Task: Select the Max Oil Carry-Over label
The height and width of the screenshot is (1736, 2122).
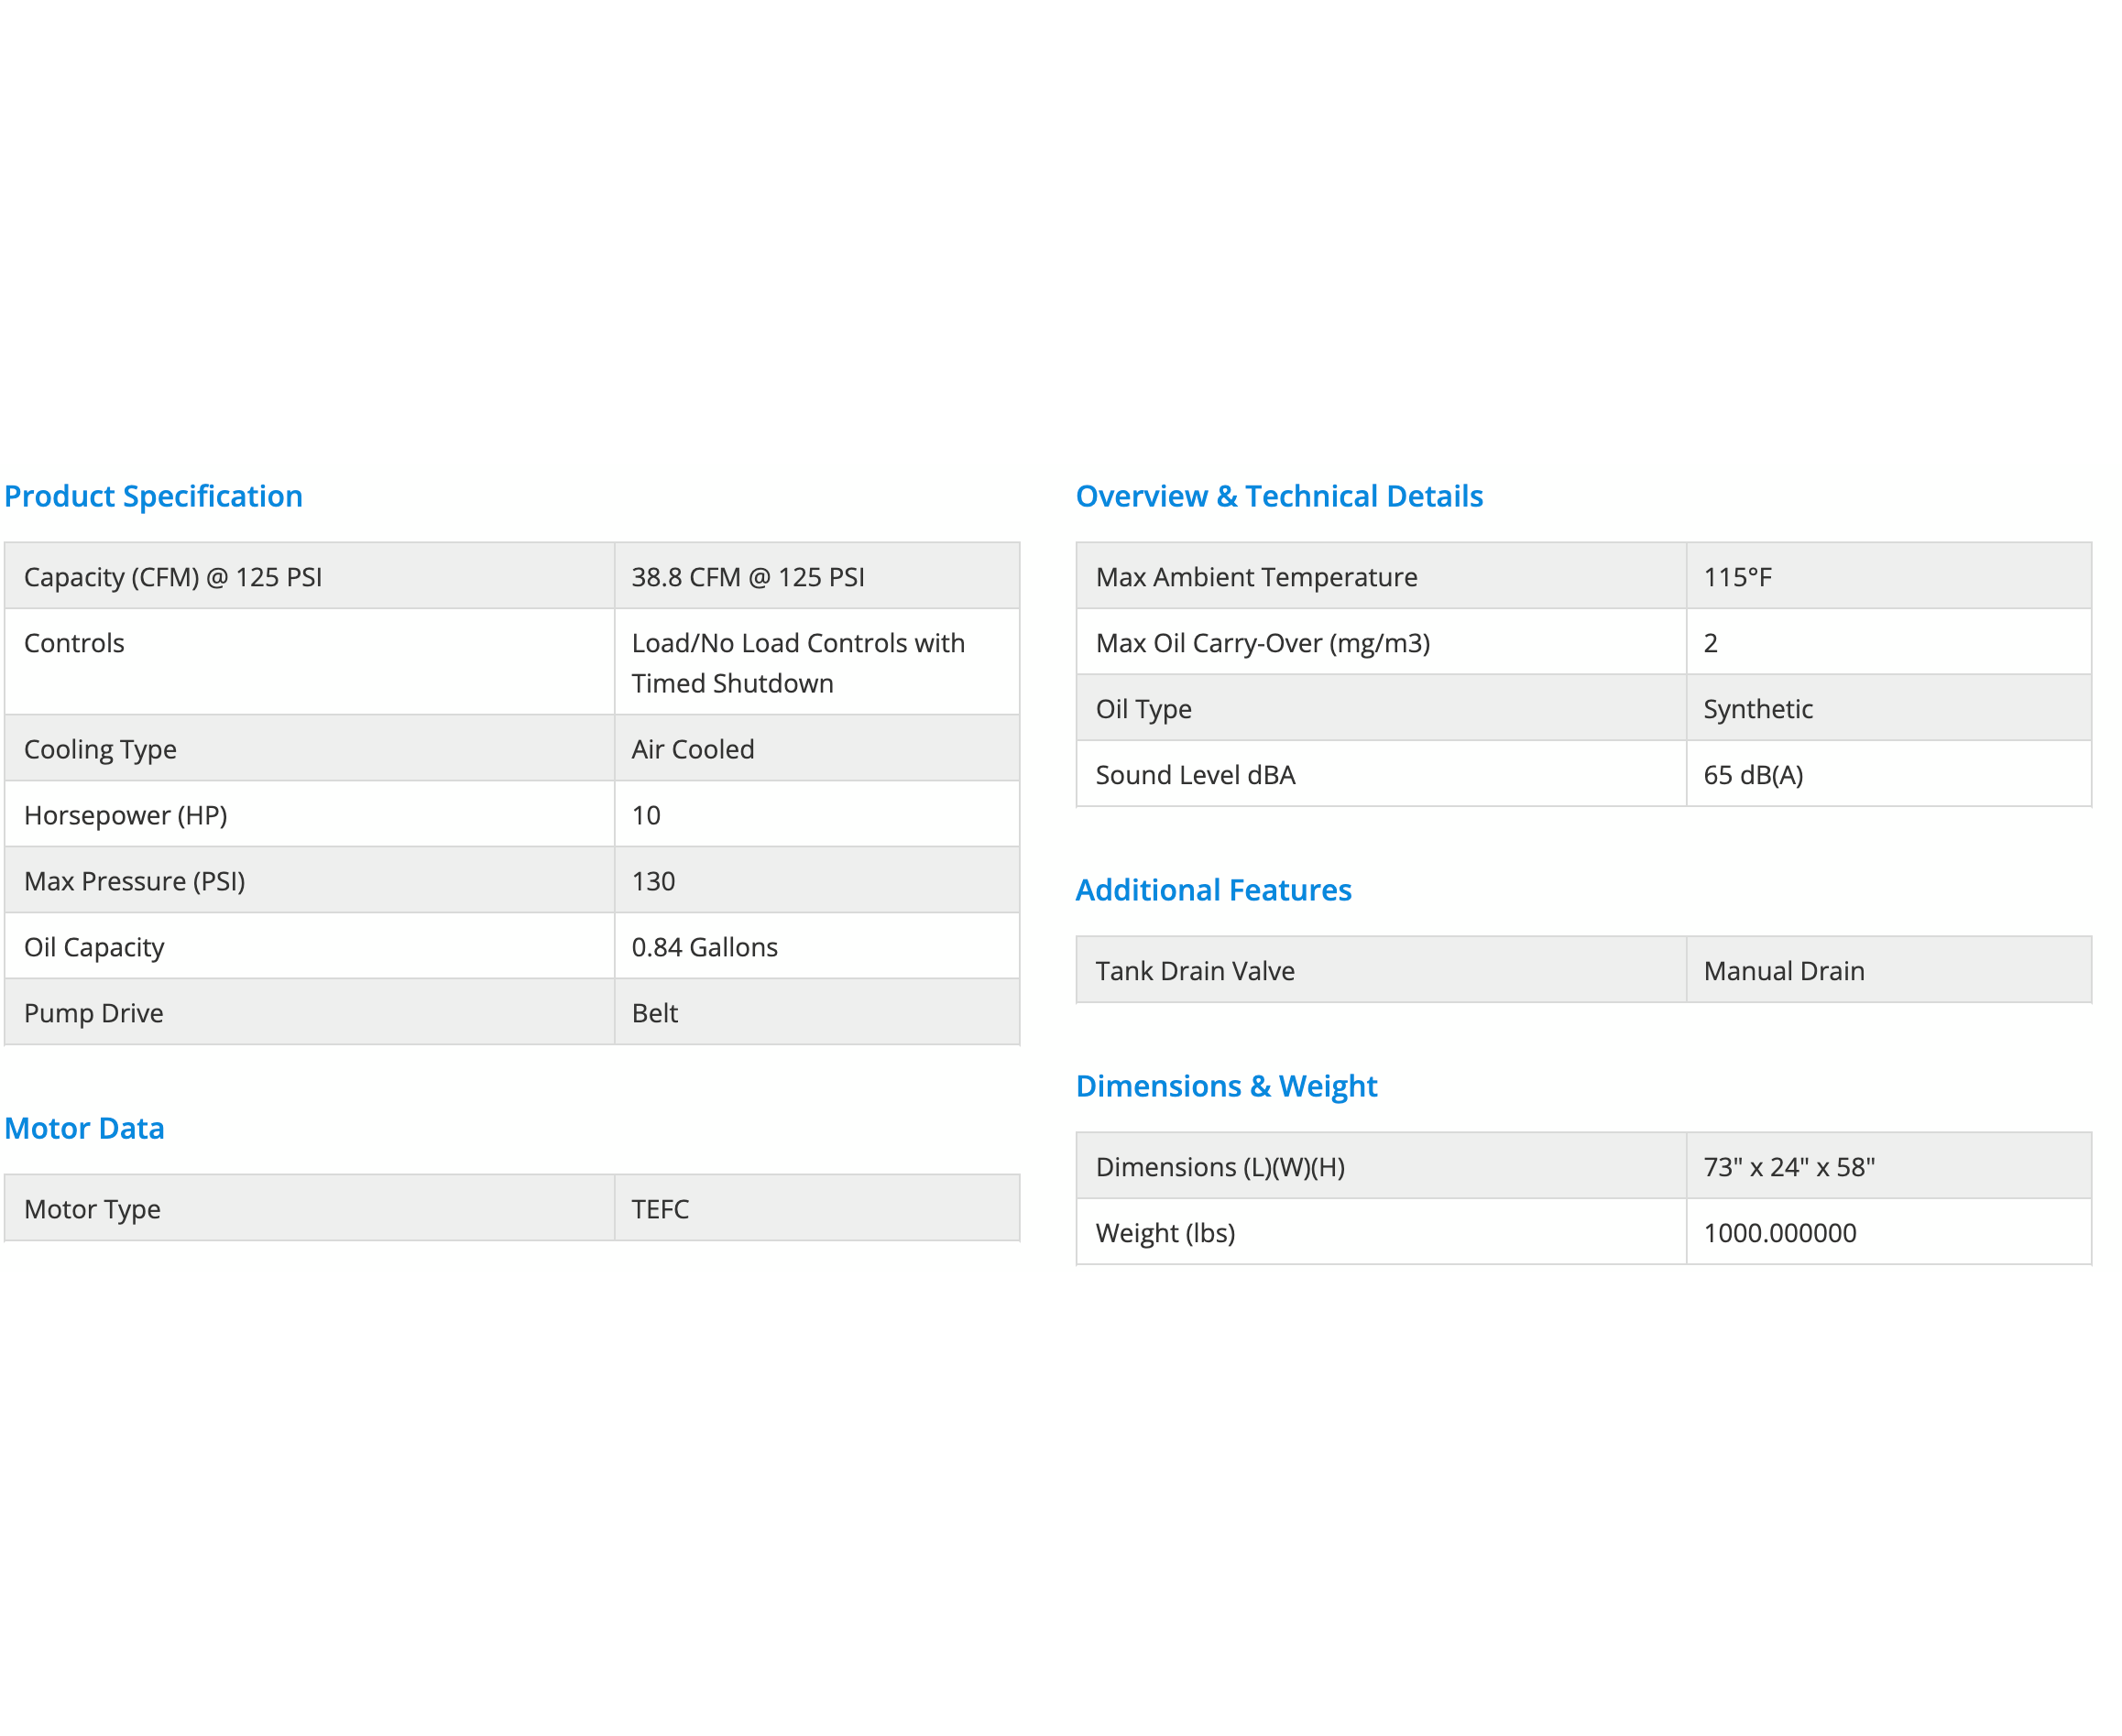Action: pyautogui.click(x=1262, y=643)
